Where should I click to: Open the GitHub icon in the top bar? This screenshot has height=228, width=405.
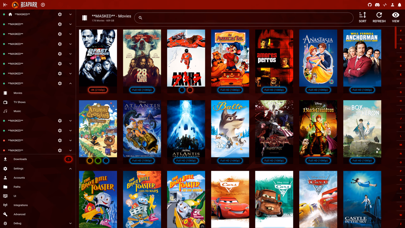[x=370, y=5]
